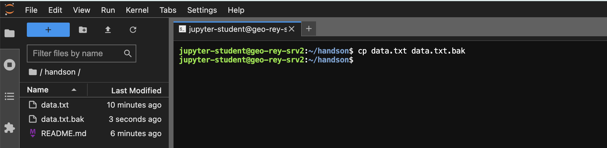607x148 pixels.
Task: Select README.md in file browser
Action: coord(64,133)
